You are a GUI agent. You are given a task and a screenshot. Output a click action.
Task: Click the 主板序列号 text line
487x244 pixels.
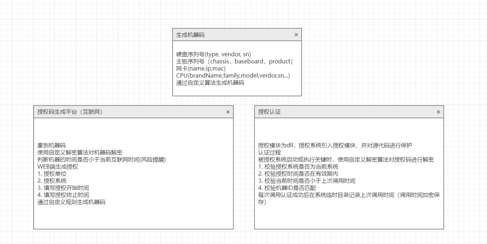[234, 62]
